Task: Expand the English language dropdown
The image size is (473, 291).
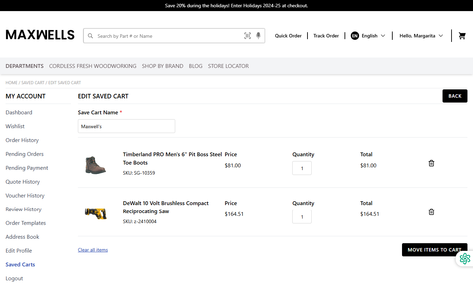Action: coord(368,36)
